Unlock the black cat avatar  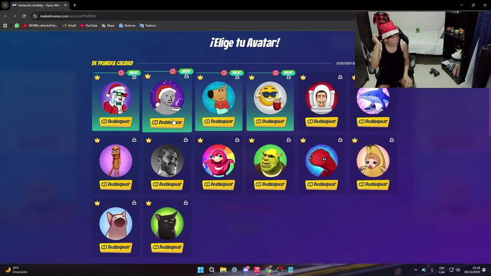167,247
